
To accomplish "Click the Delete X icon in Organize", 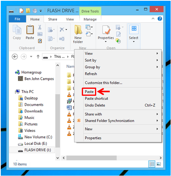I will click(x=62, y=29).
